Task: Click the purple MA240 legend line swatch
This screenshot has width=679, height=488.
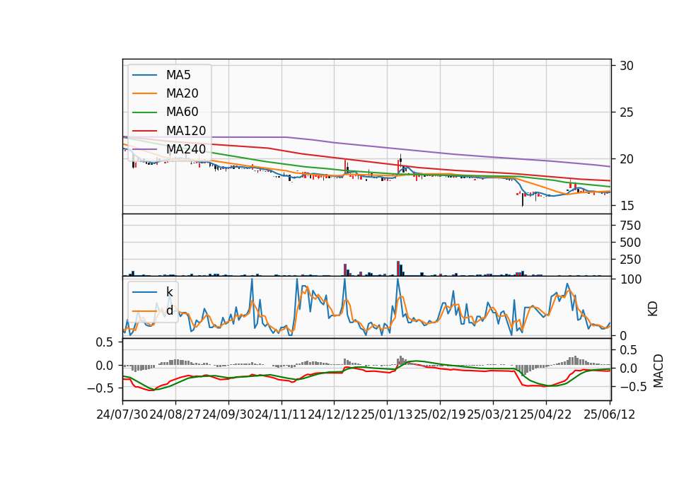Action: coord(144,149)
